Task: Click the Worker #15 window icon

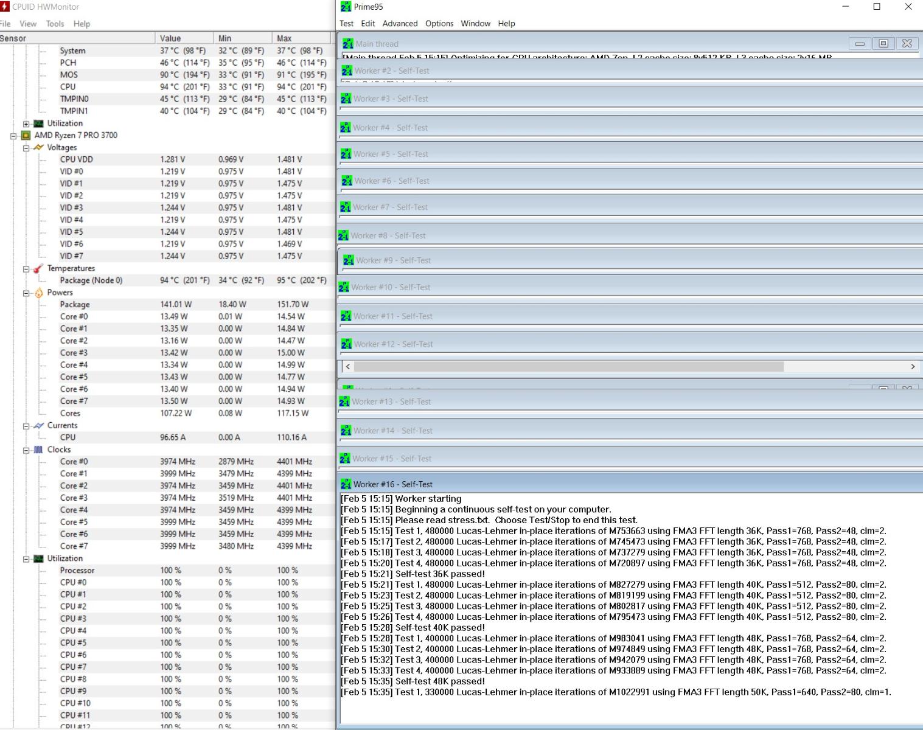Action: (345, 459)
